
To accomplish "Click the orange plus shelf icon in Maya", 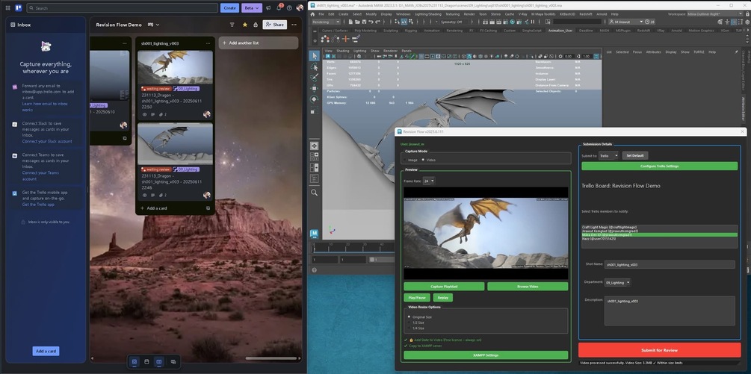I will click(x=345, y=38).
